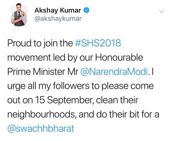The height and width of the screenshot is (141, 171).
Task: Tap the phrase 'please come' in tweet
Action: pos(128,86)
